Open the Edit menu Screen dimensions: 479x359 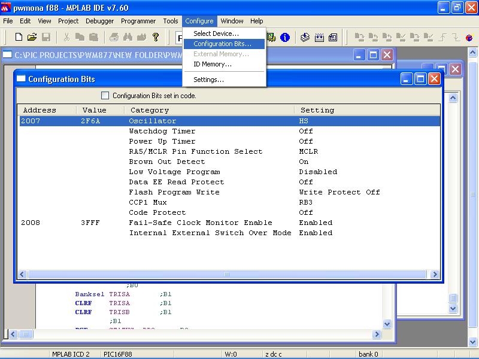coord(25,21)
